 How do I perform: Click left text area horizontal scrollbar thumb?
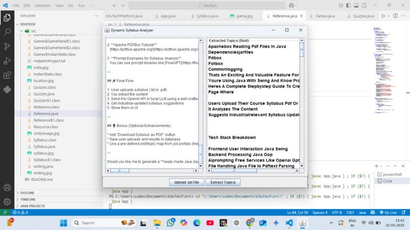120,171
